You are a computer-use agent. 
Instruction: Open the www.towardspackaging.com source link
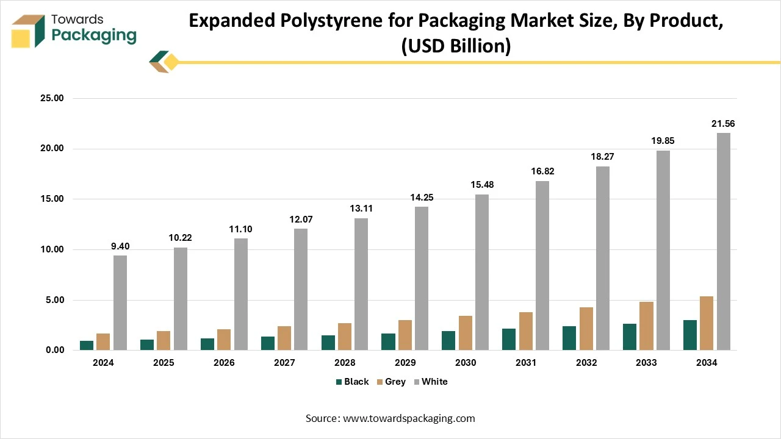[x=408, y=418]
